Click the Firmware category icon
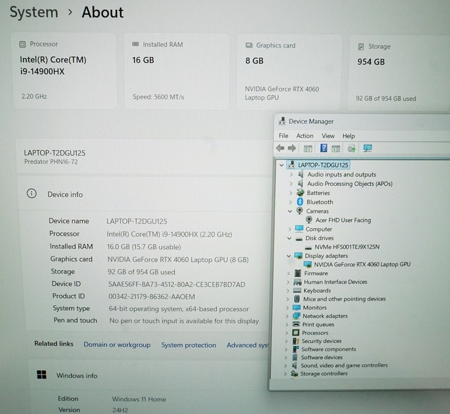450x414 pixels. coord(298,273)
